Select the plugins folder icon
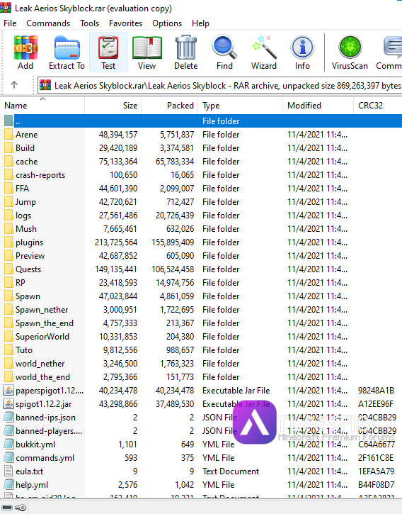Image resolution: width=402 pixels, height=514 pixels. [8, 242]
